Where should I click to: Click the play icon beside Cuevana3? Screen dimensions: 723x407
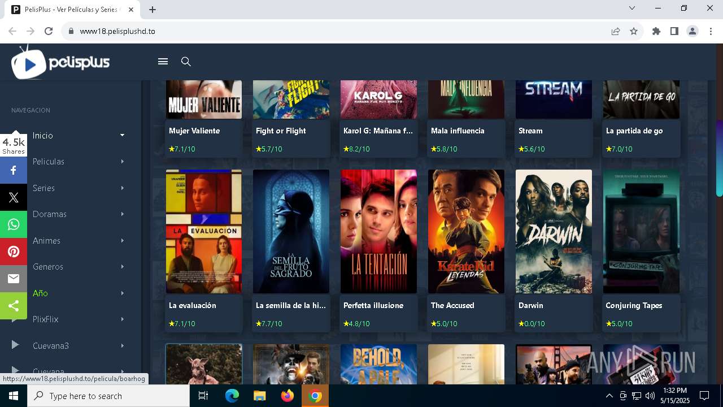point(15,345)
